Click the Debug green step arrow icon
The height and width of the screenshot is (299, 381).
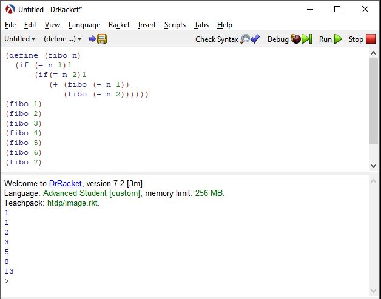pyautogui.click(x=306, y=39)
